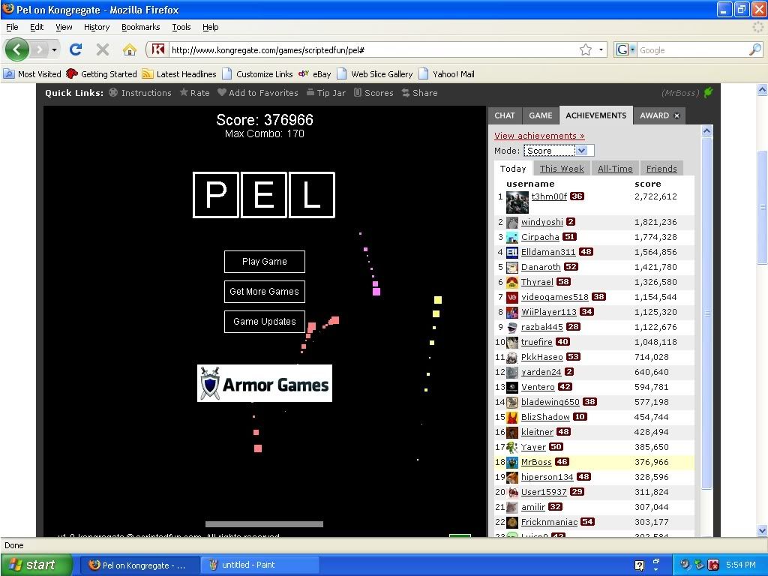Open the eBay bookmark
The height and width of the screenshot is (576, 768).
click(314, 74)
